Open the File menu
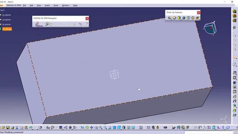Image resolution: width=238 pixels, height=134 pixels. 25,5
